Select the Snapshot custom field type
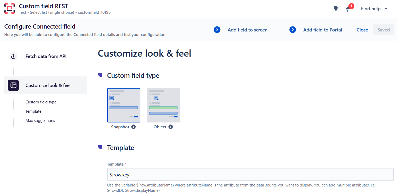Image resolution: width=397 pixels, height=196 pixels. coord(124,105)
